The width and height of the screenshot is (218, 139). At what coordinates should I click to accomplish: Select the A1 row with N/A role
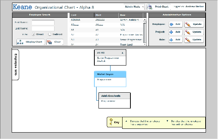click(x=106, y=30)
